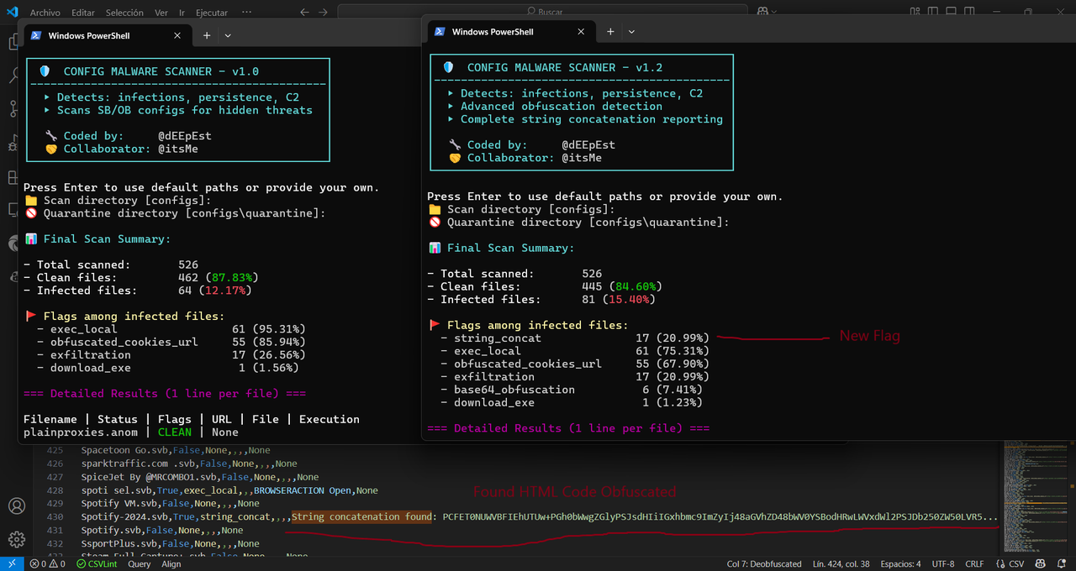The width and height of the screenshot is (1076, 571).
Task: Go back with the left arrow
Action: click(x=303, y=13)
